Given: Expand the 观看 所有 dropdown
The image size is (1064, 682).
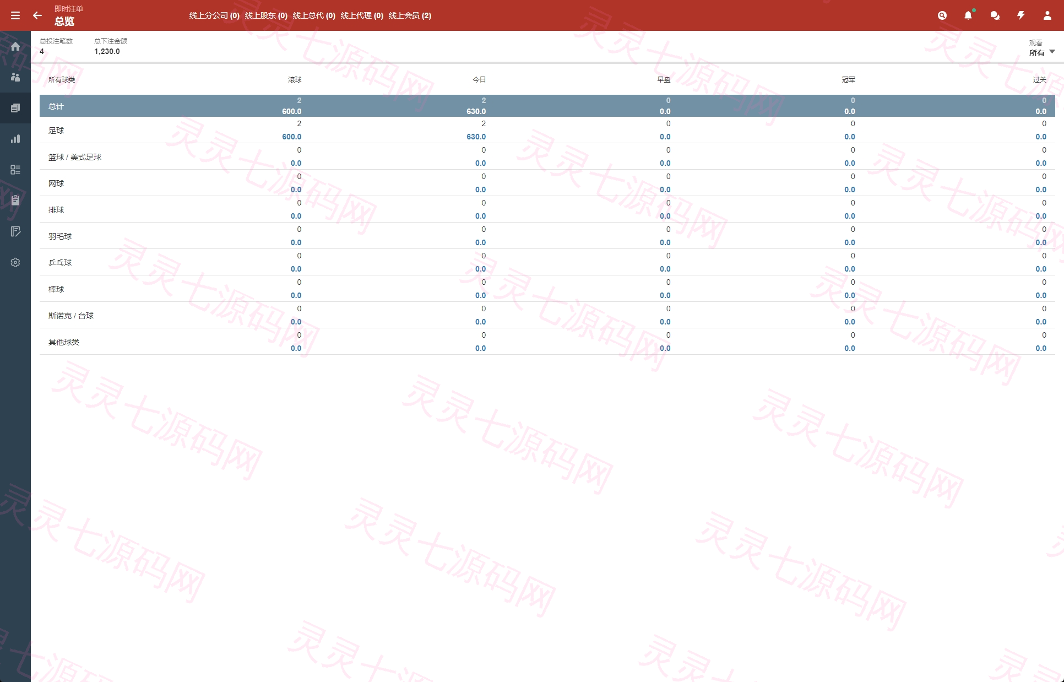Looking at the screenshot, I should pos(1042,48).
